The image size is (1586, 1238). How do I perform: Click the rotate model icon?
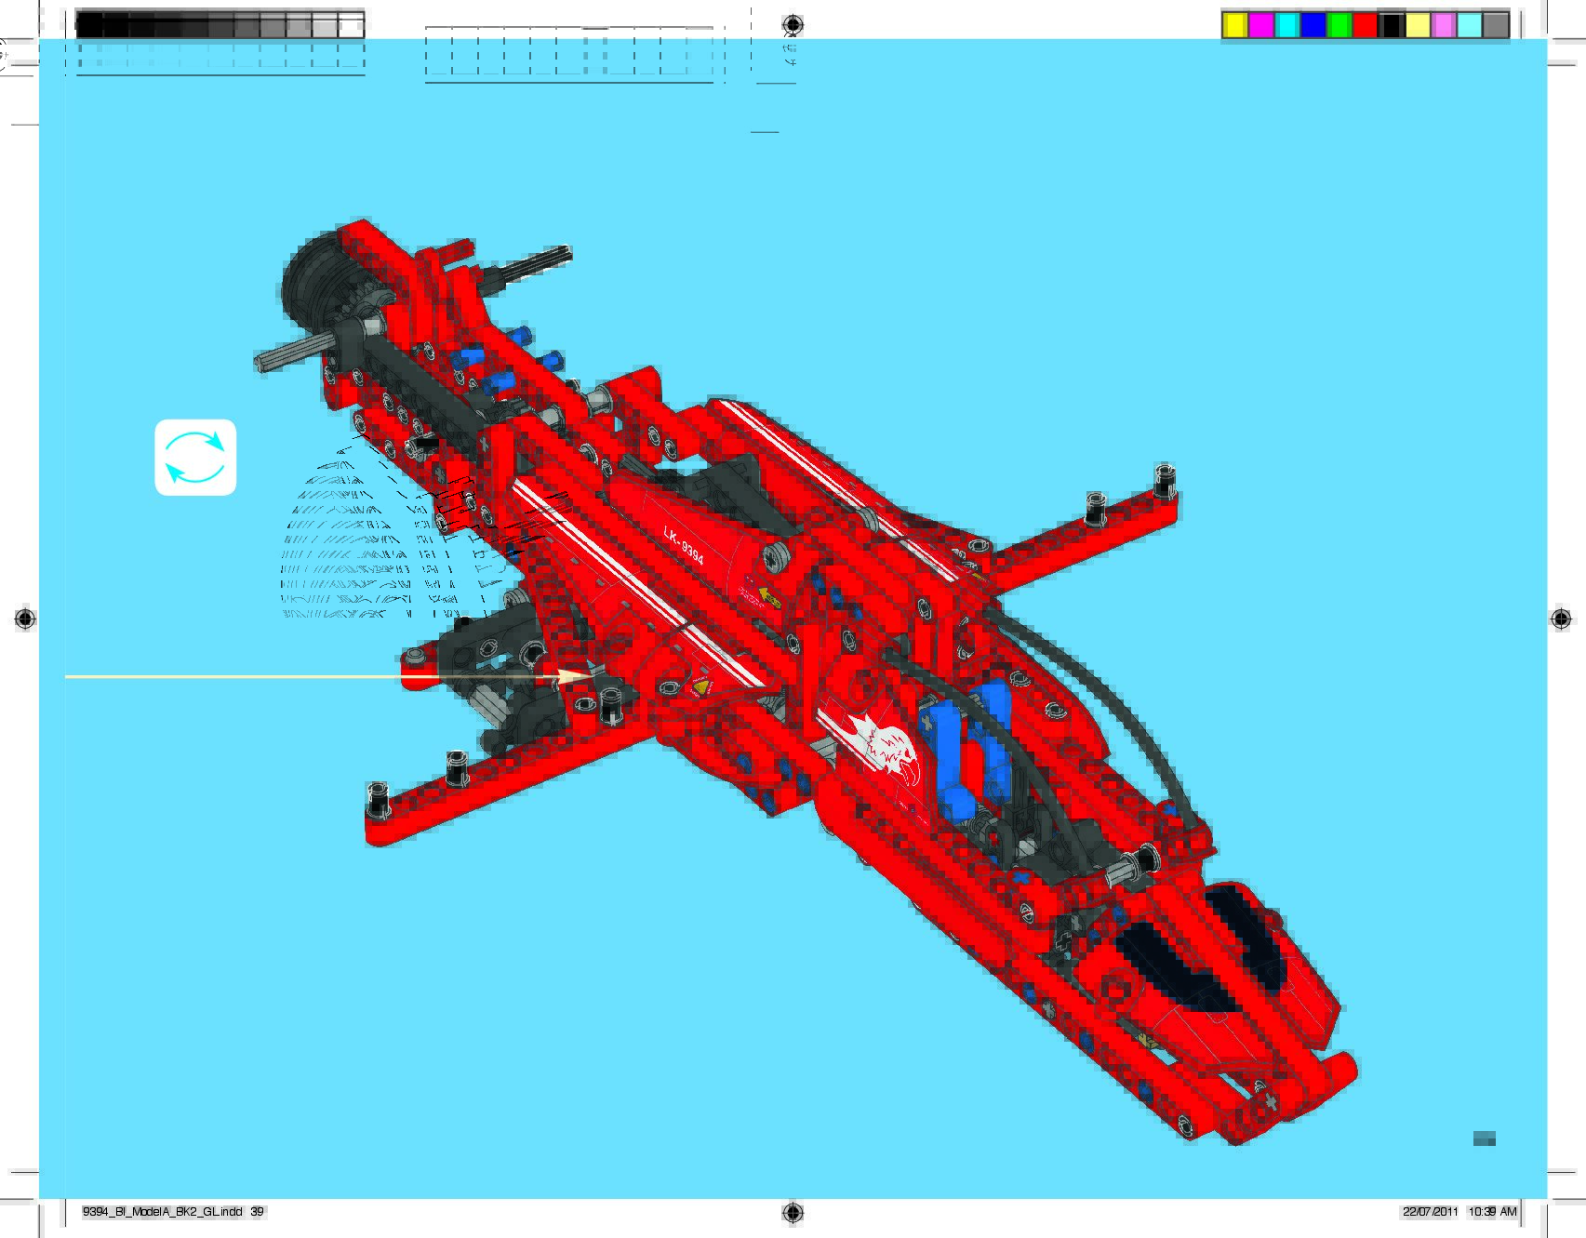click(x=195, y=458)
